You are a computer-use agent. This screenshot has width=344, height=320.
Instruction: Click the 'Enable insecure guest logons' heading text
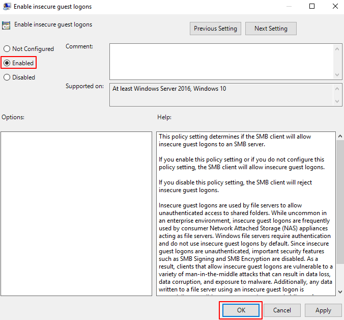53,24
